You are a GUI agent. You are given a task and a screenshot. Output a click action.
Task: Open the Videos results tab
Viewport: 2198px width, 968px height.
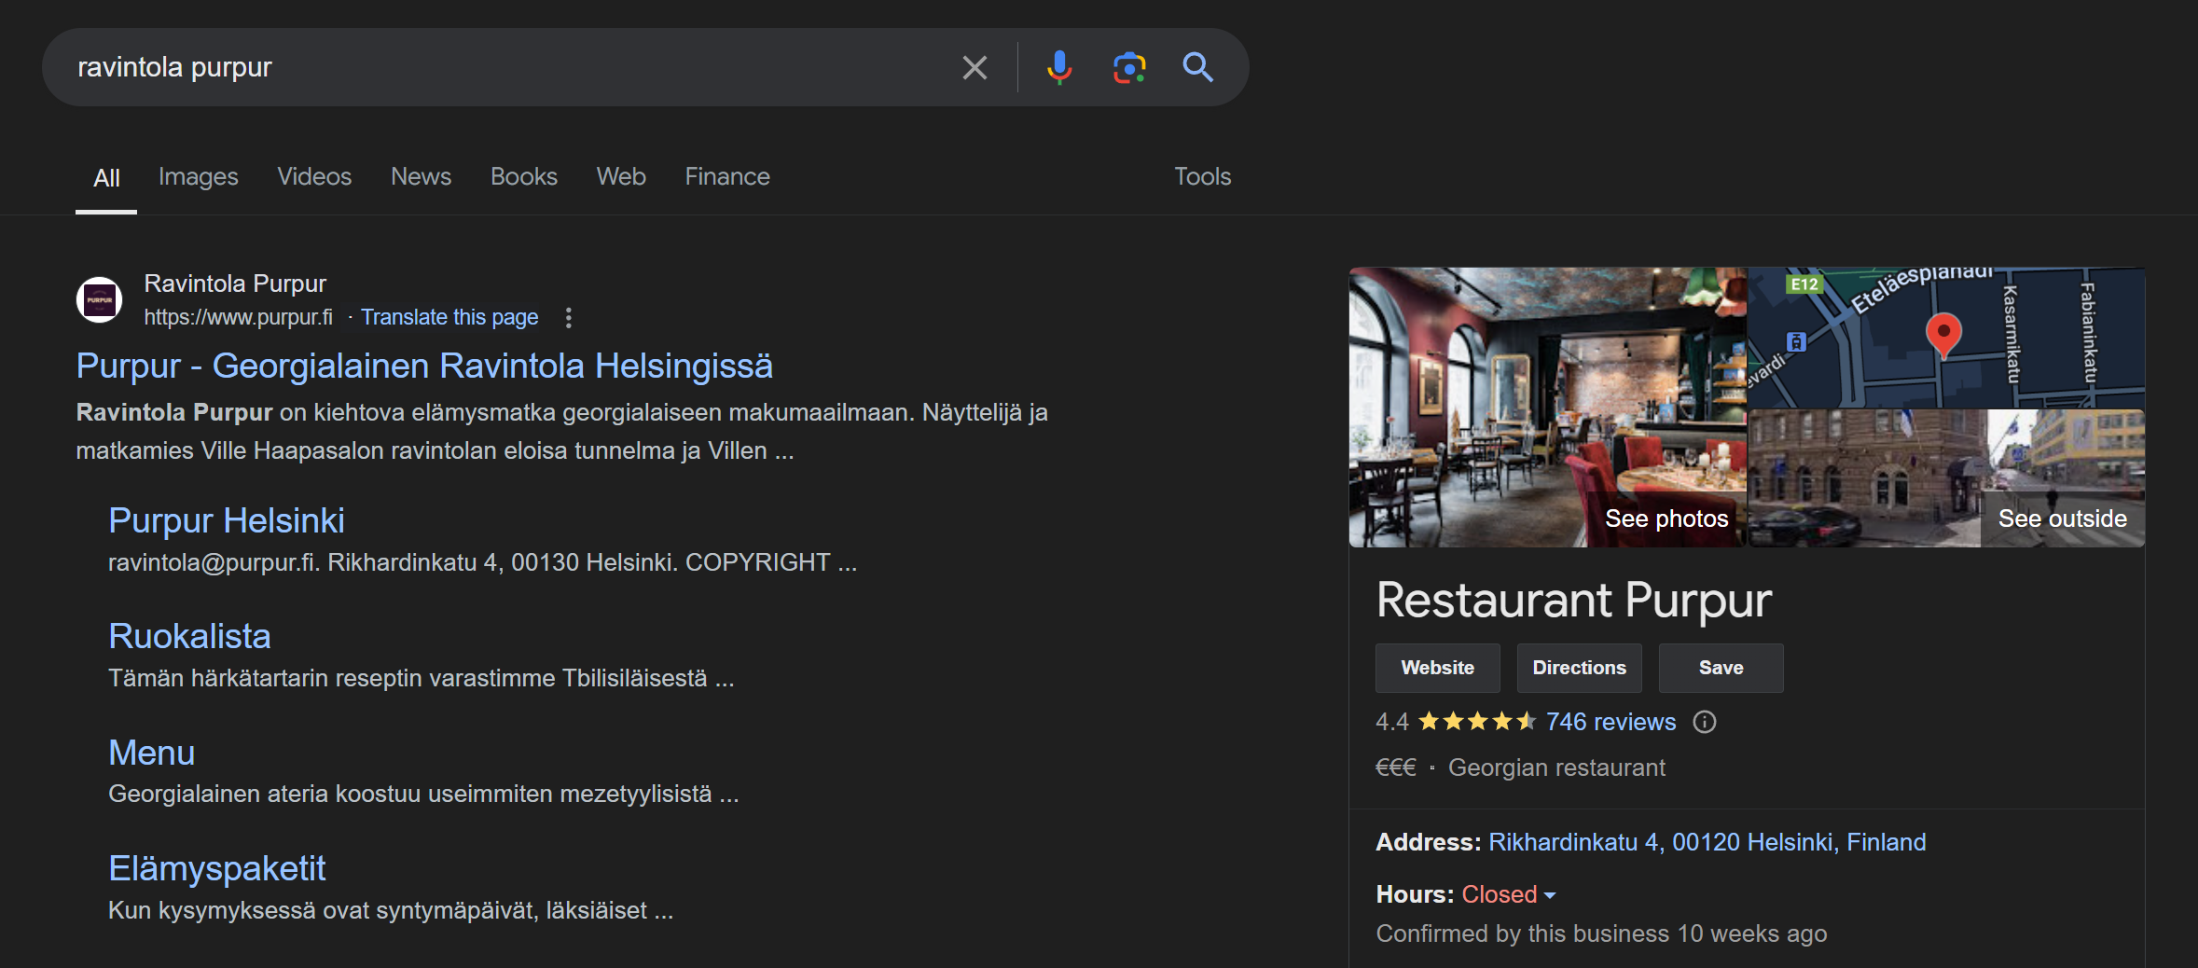(314, 176)
